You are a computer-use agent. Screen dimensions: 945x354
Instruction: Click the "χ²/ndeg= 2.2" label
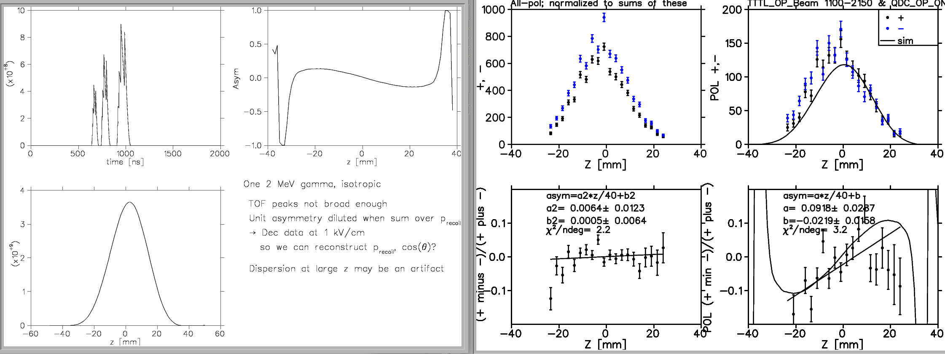[x=578, y=230]
